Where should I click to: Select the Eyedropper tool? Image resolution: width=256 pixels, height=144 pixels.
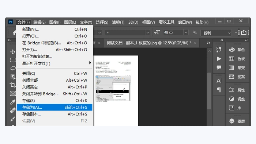[13, 102]
